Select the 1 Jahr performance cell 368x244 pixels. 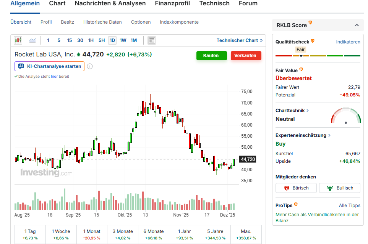click(185, 234)
